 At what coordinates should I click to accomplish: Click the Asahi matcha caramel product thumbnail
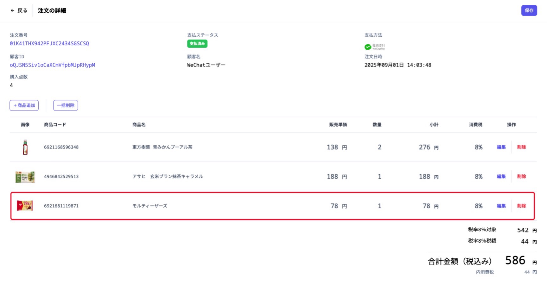pyautogui.click(x=25, y=176)
